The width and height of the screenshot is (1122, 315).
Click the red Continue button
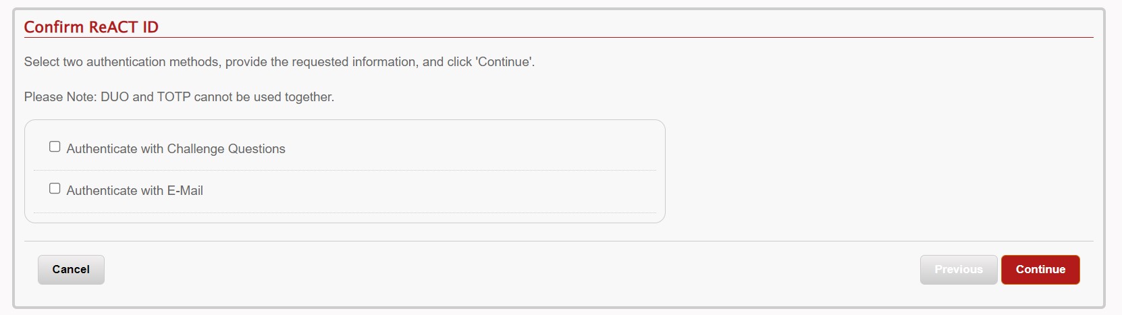coord(1040,270)
